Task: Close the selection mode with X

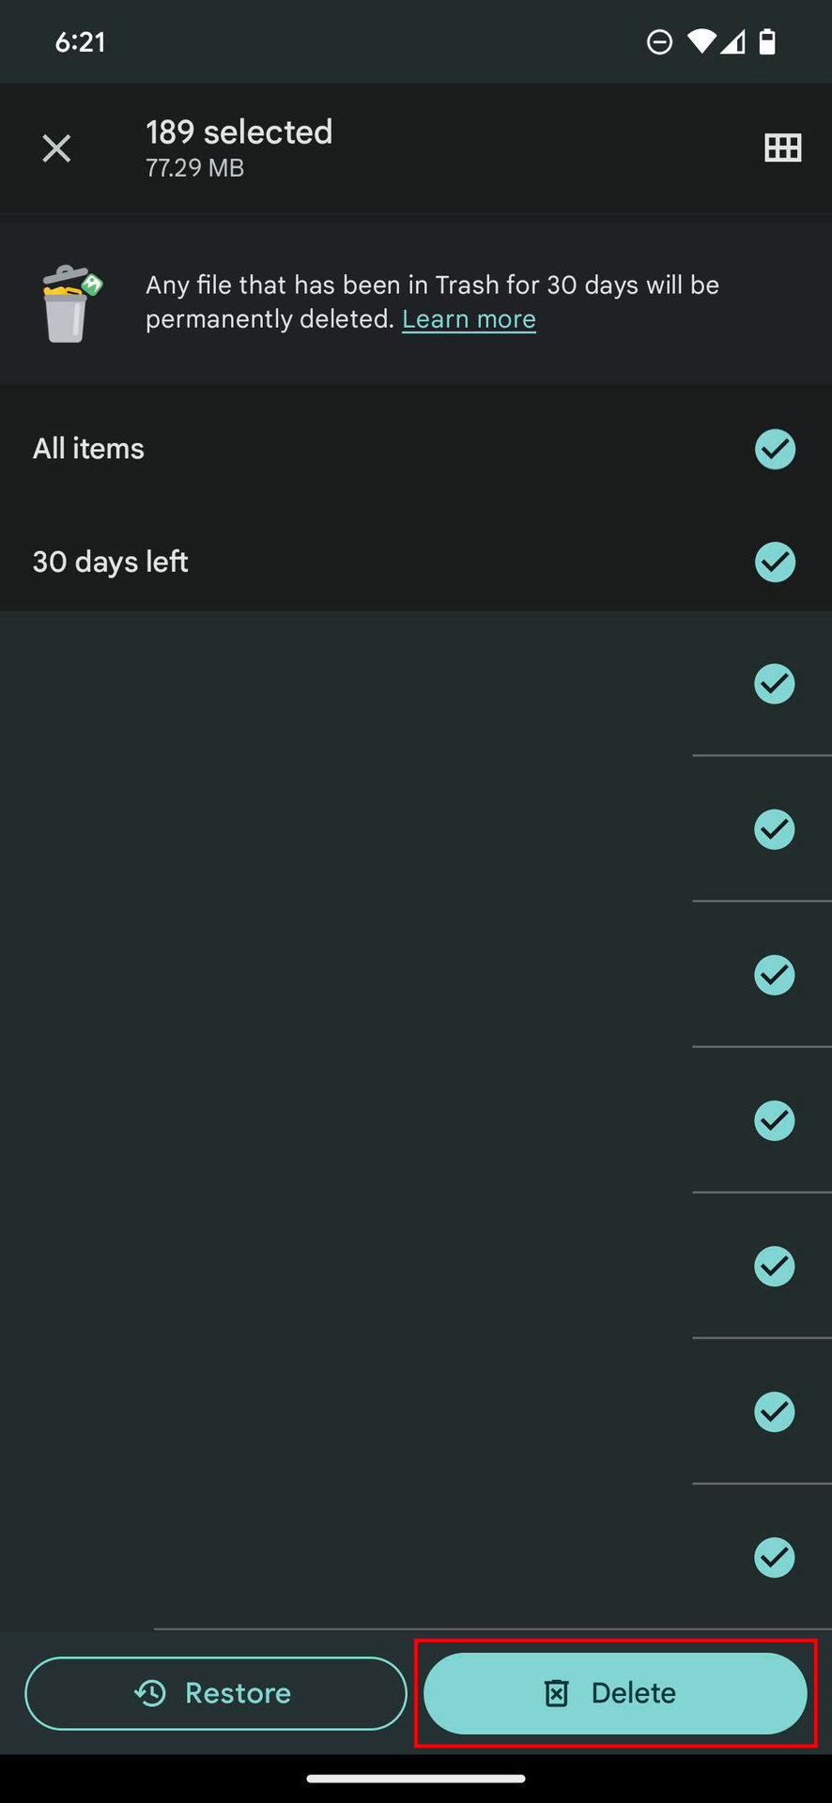Action: (56, 148)
